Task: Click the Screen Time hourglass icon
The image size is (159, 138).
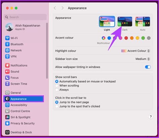Action: pos(7,84)
